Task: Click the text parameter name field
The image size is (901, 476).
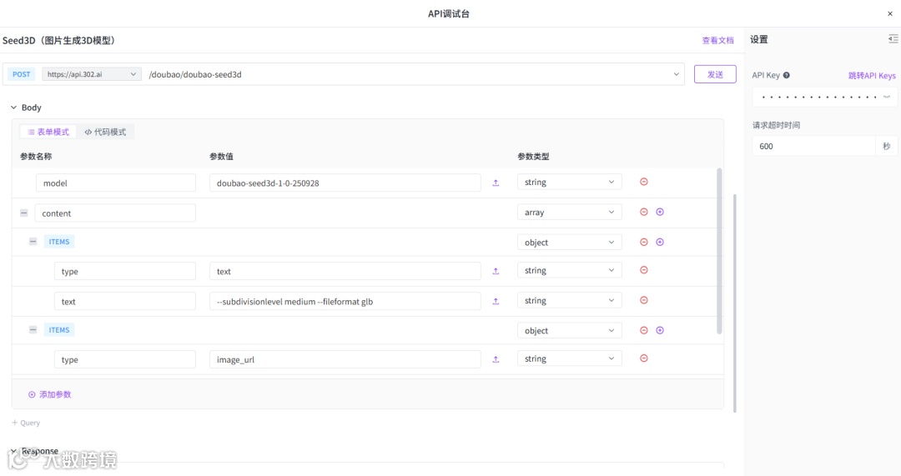Action: click(124, 301)
